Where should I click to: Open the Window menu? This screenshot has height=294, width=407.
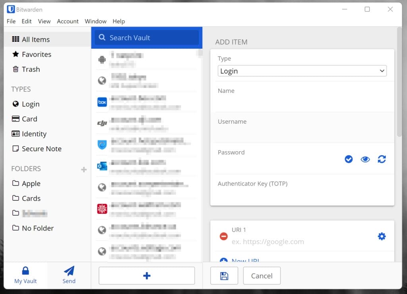click(95, 21)
